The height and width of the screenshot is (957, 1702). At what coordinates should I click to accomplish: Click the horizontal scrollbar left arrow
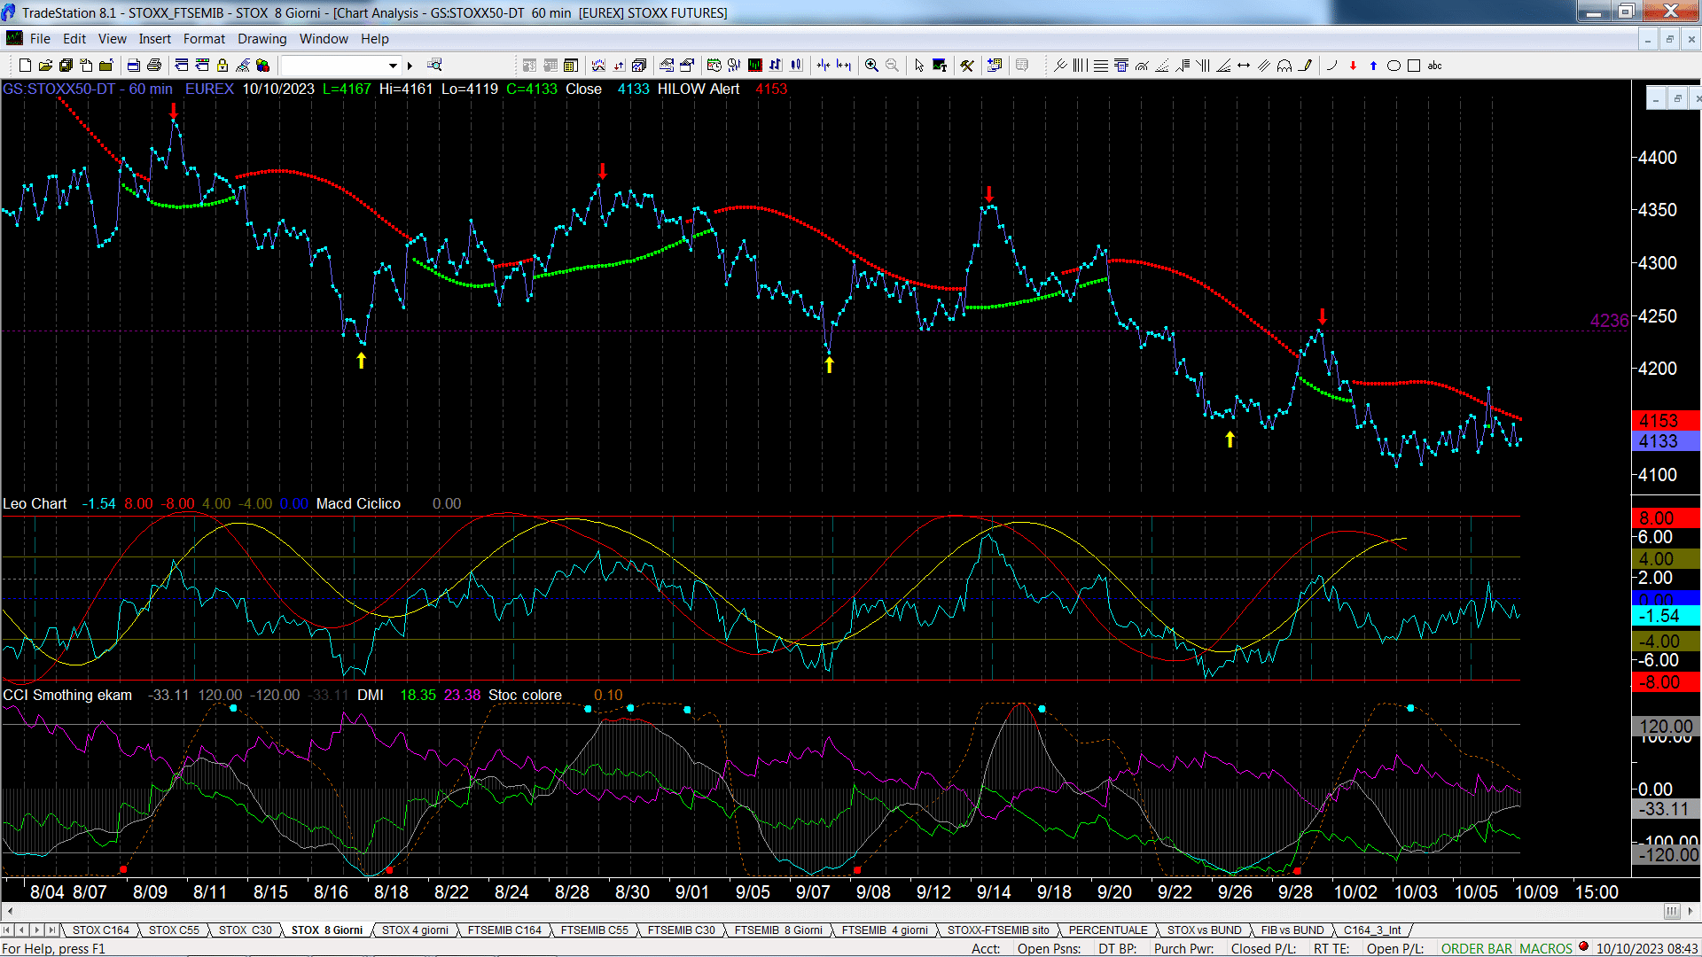9,911
